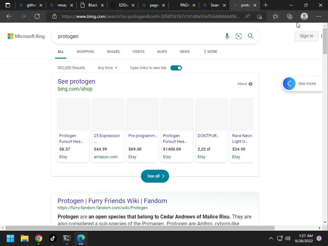Open Rave Neon Light $24.95 product
Screen dimensions: 328x246
coord(242,130)
